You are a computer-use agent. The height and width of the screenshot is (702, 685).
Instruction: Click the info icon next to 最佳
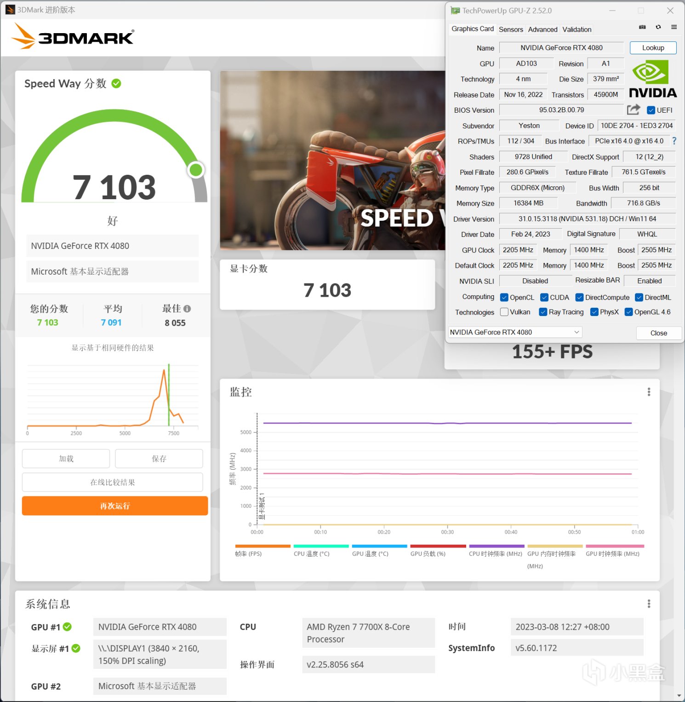[x=187, y=309]
